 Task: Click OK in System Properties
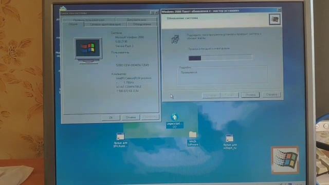pos(111,118)
